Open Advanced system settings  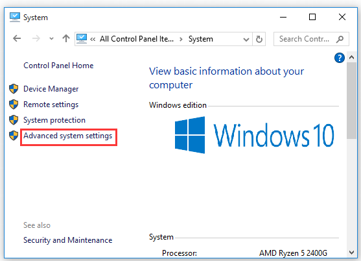point(67,136)
